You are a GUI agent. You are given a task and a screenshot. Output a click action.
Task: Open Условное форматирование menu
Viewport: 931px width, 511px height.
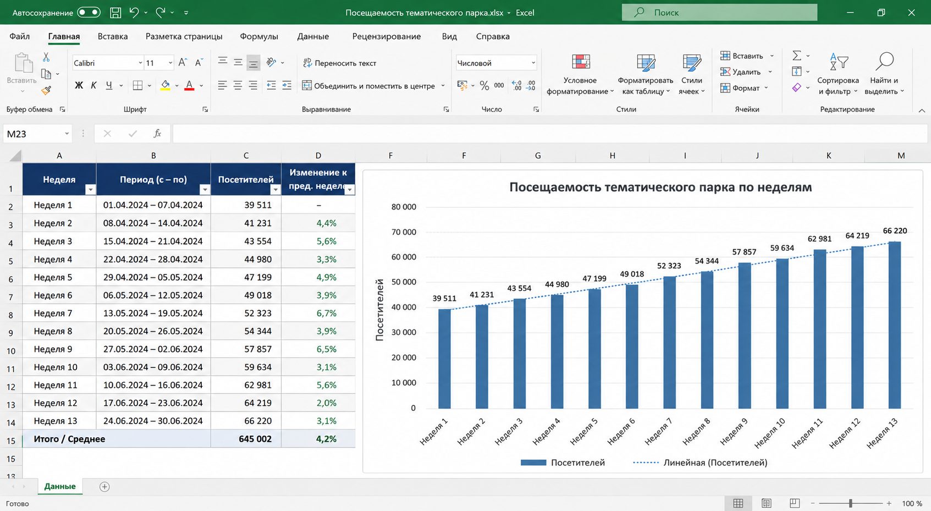coord(580,75)
